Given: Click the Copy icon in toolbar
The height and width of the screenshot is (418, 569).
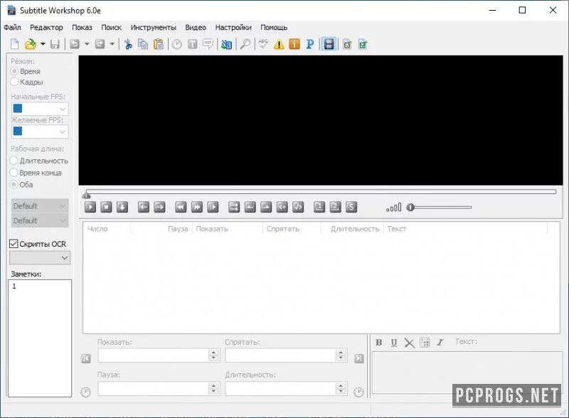Looking at the screenshot, I should pyautogui.click(x=144, y=44).
